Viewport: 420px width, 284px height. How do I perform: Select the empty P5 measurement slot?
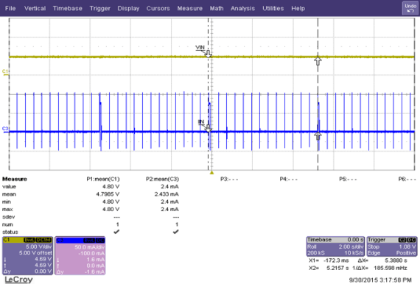(348, 179)
